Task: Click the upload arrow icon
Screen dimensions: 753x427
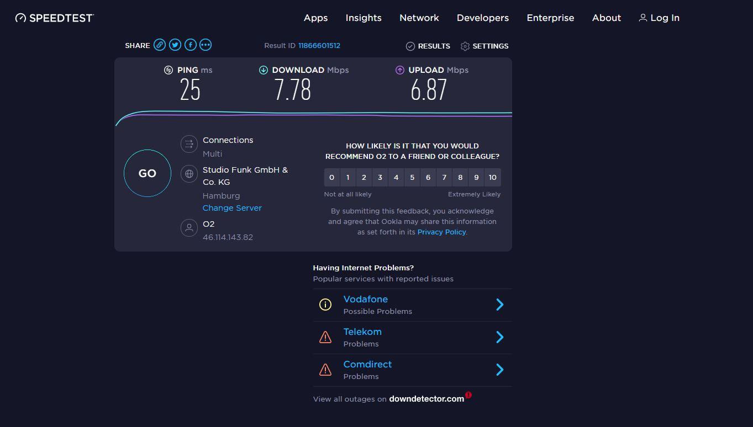Action: coord(400,70)
